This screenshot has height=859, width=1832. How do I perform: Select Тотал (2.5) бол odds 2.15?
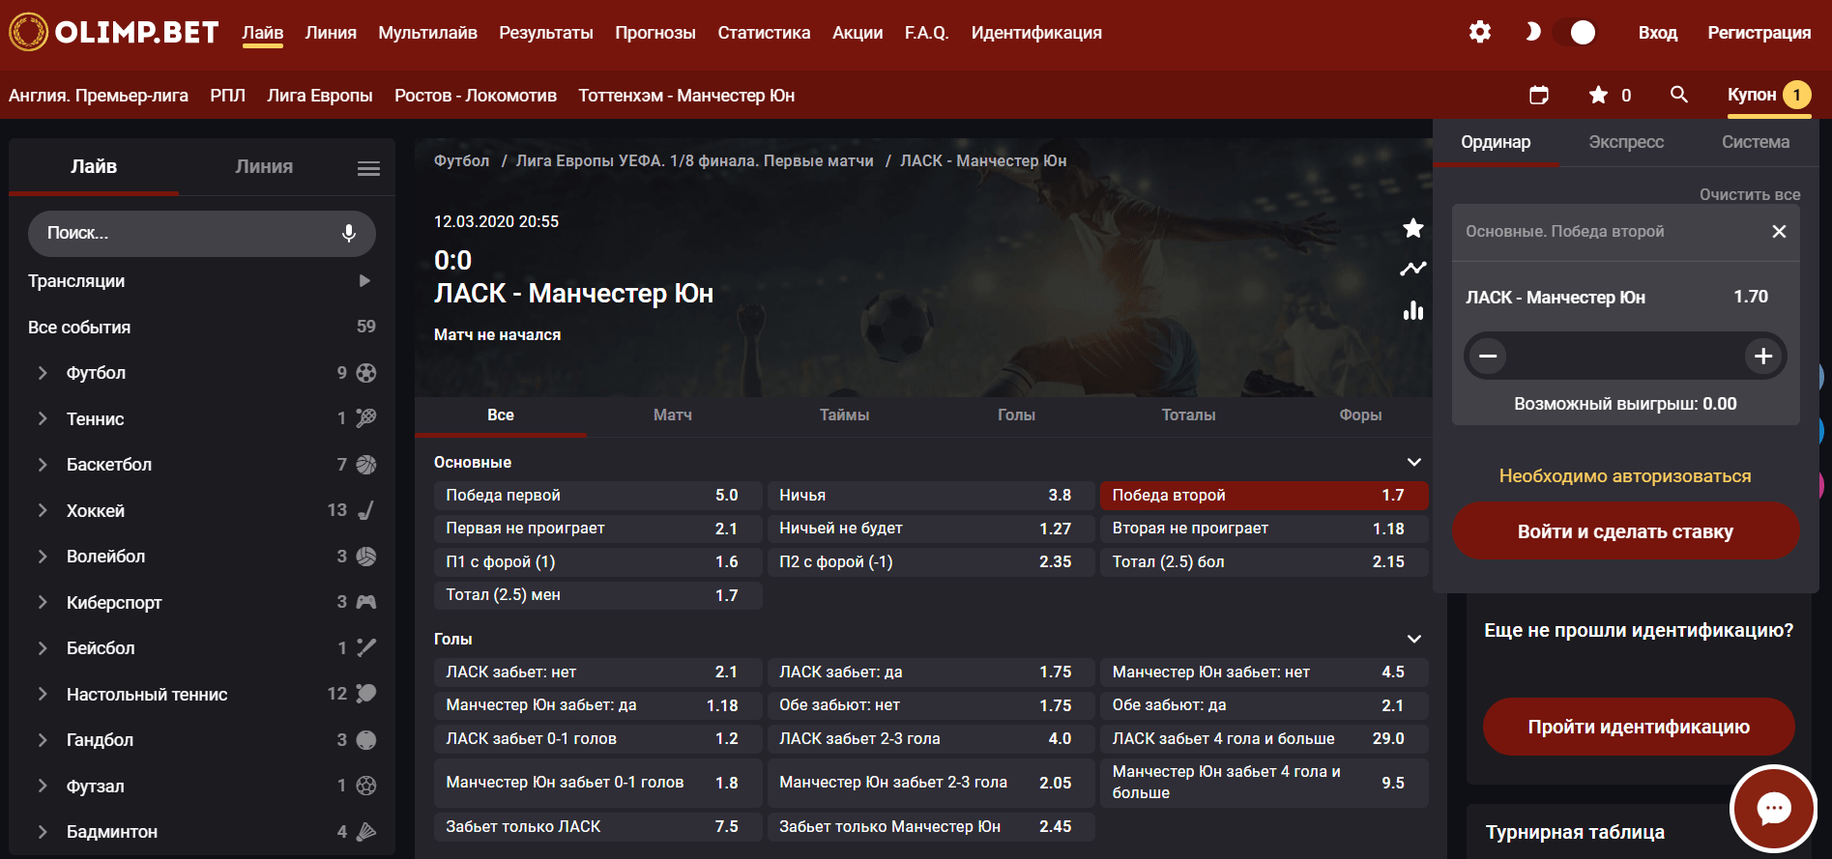1264,562
